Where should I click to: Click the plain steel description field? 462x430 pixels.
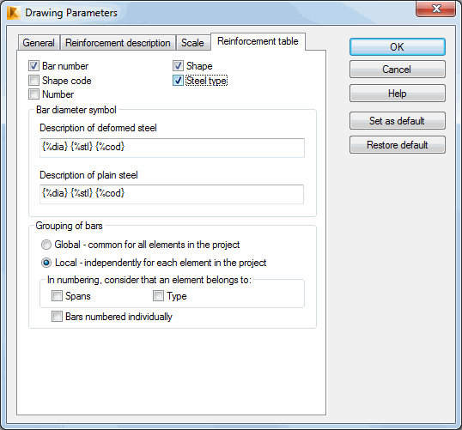tap(172, 194)
